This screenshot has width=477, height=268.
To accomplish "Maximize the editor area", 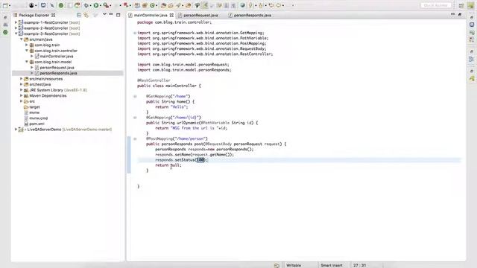I will click(460, 15).
